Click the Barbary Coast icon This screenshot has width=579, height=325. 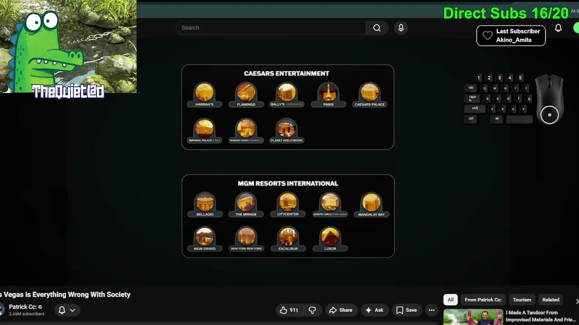(x=246, y=131)
